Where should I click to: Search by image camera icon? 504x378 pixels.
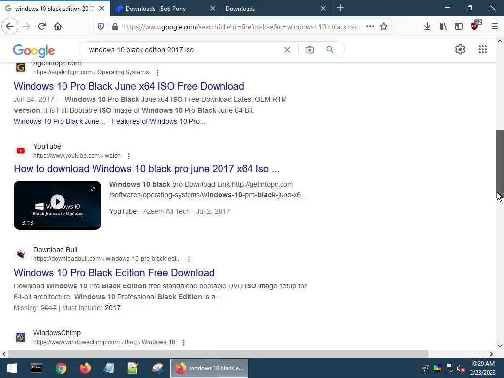coord(310,50)
